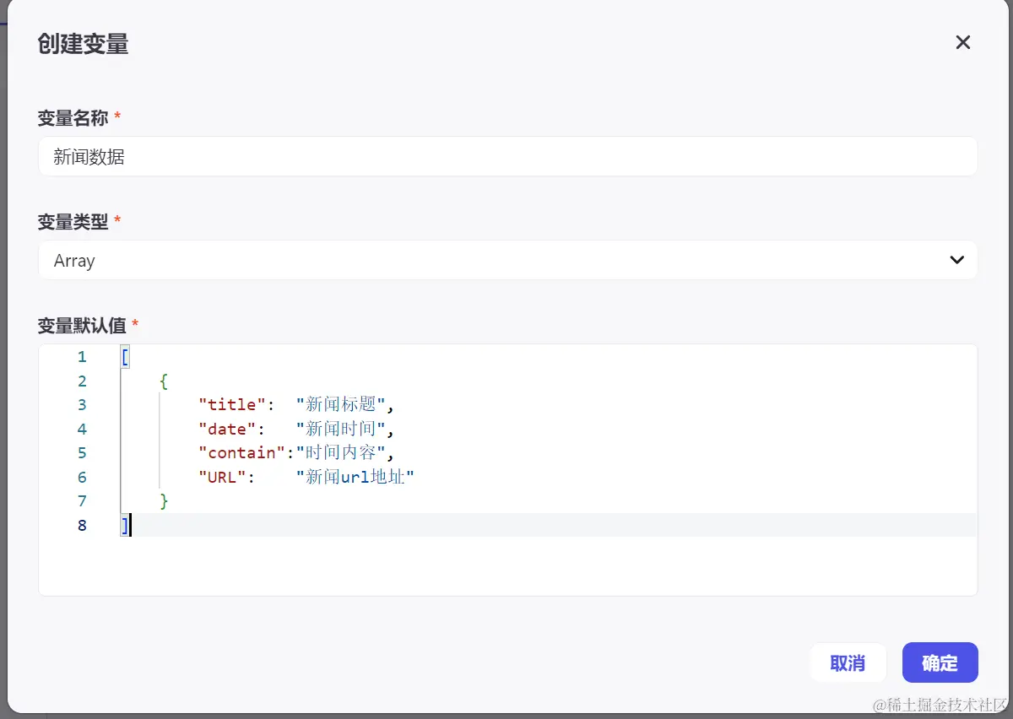Screen dimensions: 1013x719
Task: Click the "contain" key in code
Action: click(x=241, y=453)
